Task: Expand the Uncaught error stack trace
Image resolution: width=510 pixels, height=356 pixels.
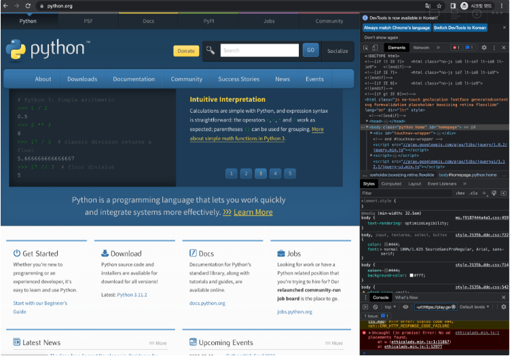Action: coord(370,333)
